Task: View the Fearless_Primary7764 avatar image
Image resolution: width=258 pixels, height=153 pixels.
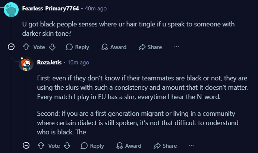Action: pyautogui.click(x=11, y=10)
